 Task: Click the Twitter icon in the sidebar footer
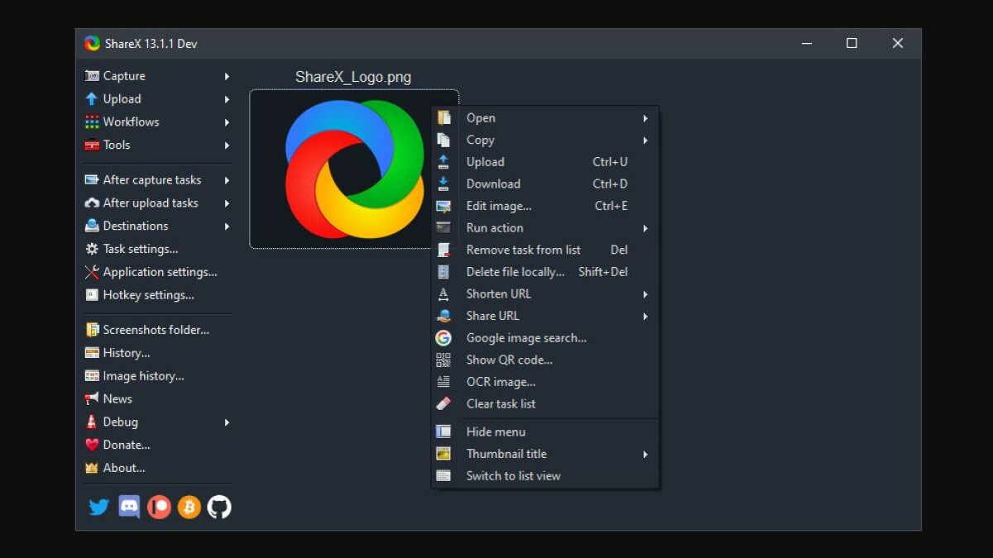[x=98, y=507]
